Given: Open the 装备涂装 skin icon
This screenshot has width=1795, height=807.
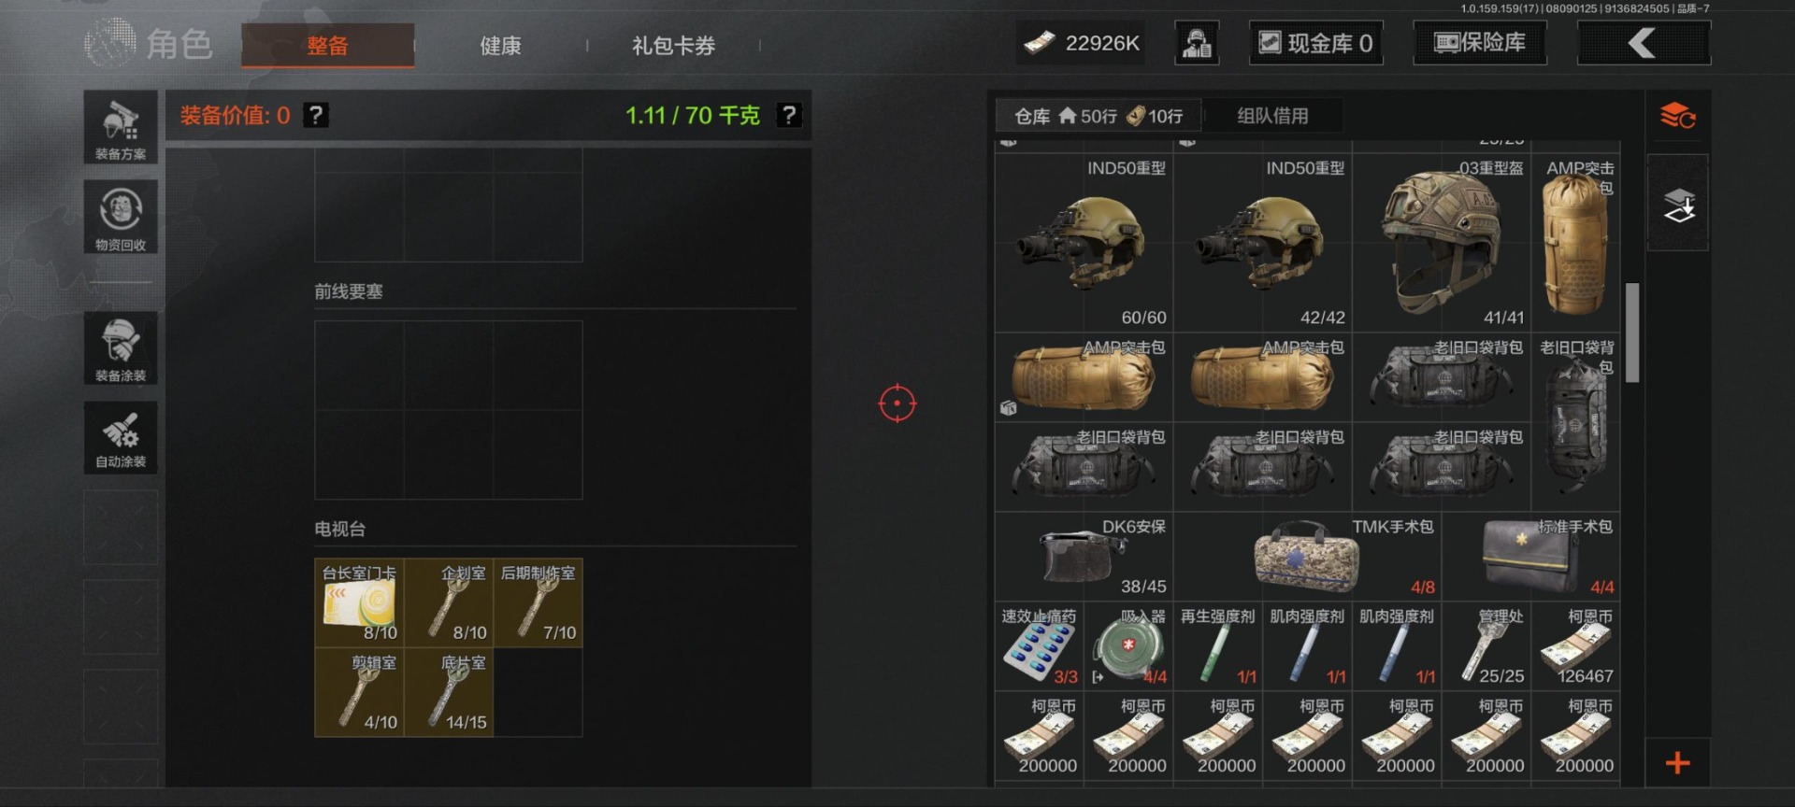Looking at the screenshot, I should (121, 348).
